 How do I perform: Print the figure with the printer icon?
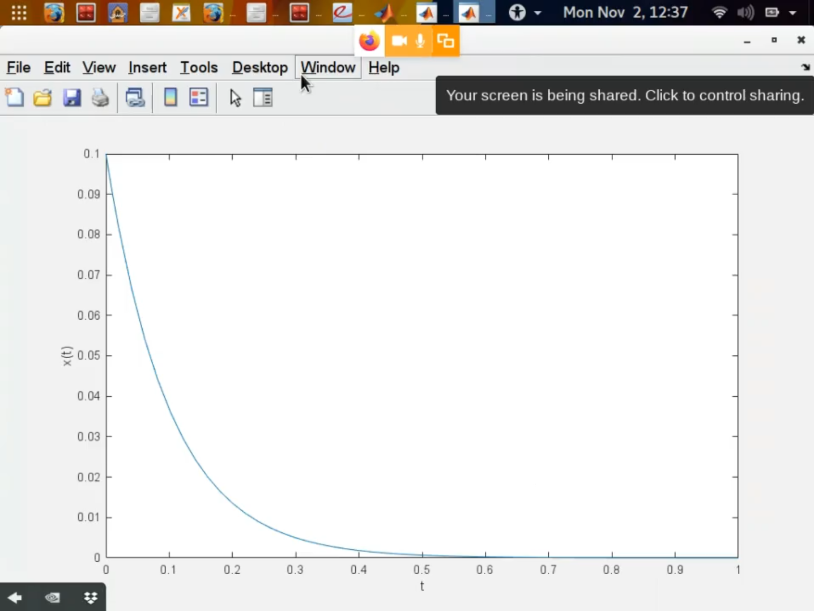pyautogui.click(x=100, y=97)
